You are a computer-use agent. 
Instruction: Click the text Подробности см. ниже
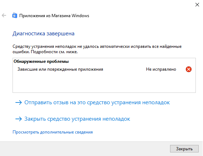(54, 52)
